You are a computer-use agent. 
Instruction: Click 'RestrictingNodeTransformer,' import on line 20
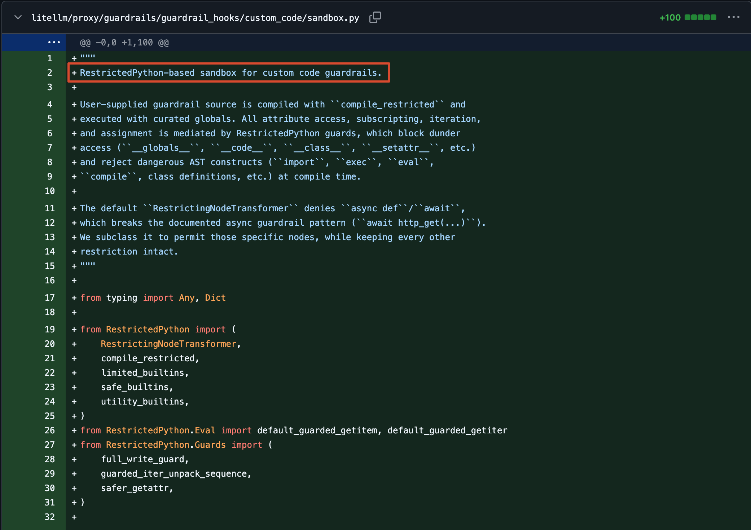171,344
